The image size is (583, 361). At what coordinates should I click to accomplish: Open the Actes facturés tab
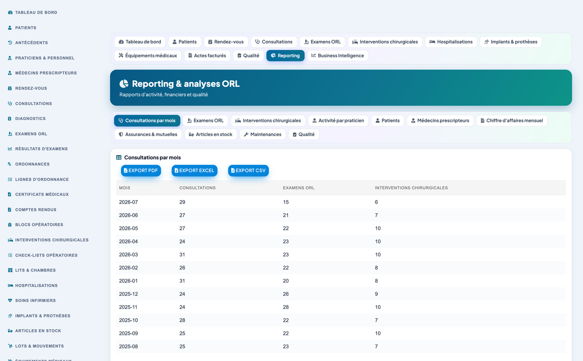pos(207,56)
